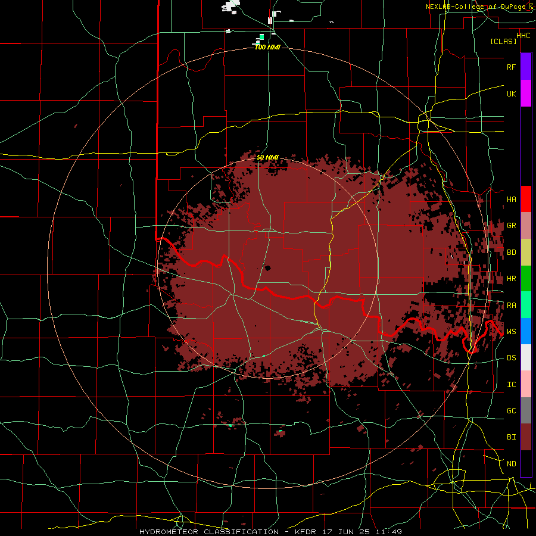The height and width of the screenshot is (536, 536).
Task: Pick the yellow BD legend swatch
Action: click(526, 253)
